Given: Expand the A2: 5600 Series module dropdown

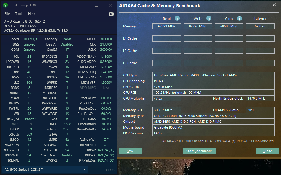Looking at the screenshot, I should coord(45,170).
